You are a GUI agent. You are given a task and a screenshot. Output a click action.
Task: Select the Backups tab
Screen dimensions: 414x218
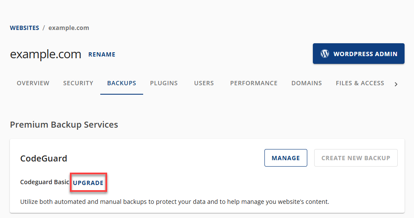click(122, 83)
